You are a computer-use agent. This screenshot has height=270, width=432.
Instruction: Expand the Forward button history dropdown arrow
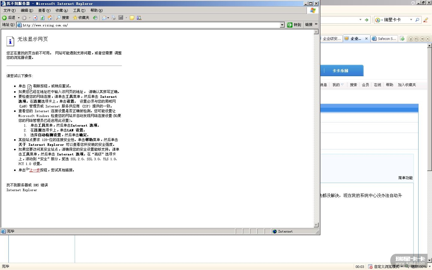click(30, 18)
